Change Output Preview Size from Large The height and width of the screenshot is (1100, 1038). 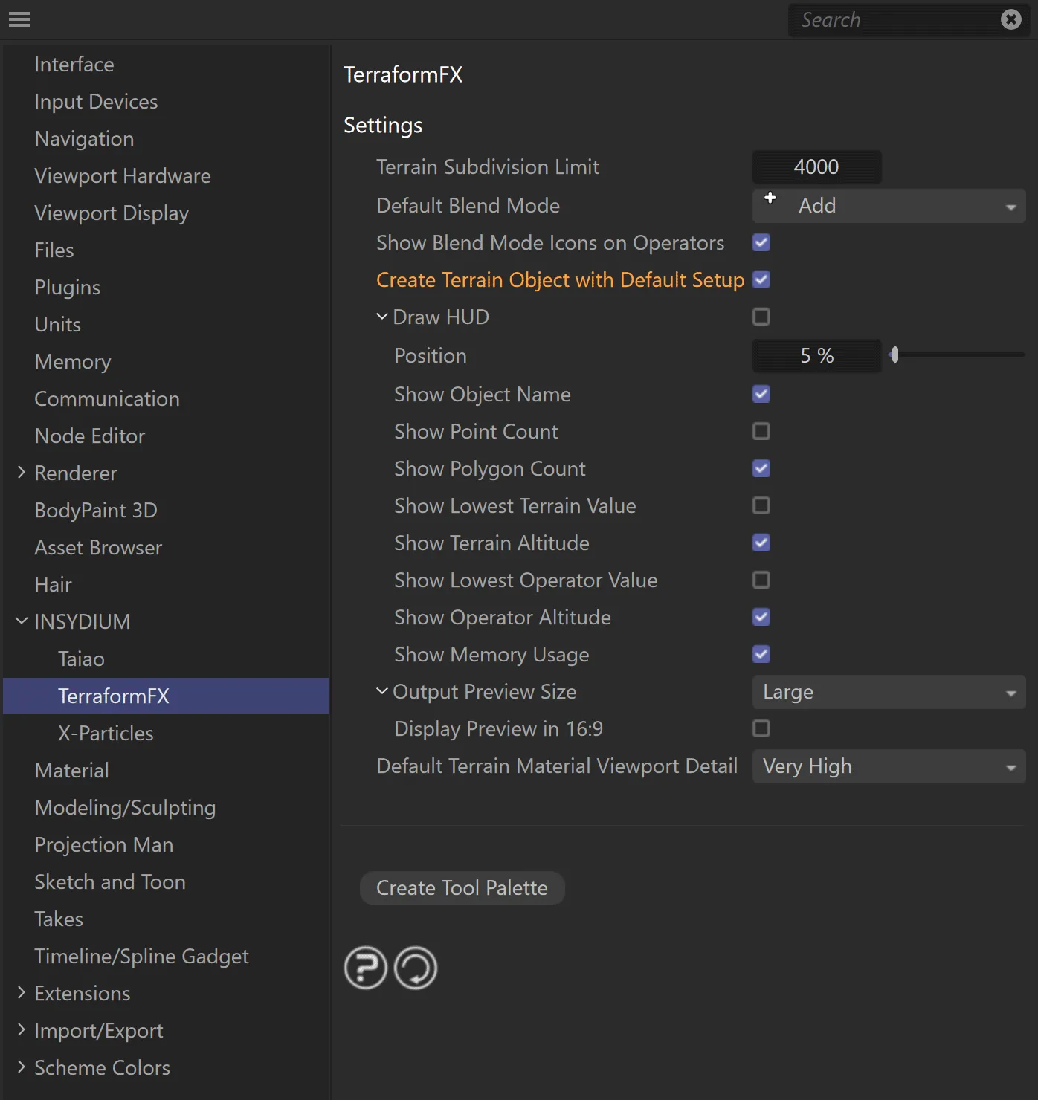[889, 692]
